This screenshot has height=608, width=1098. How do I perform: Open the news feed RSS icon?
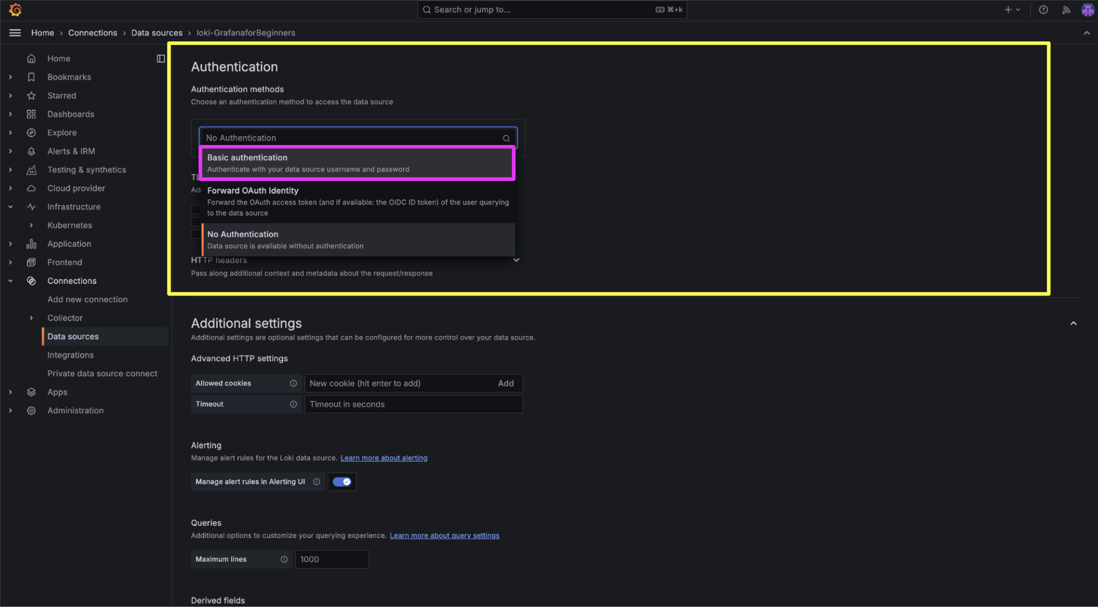[1066, 10]
